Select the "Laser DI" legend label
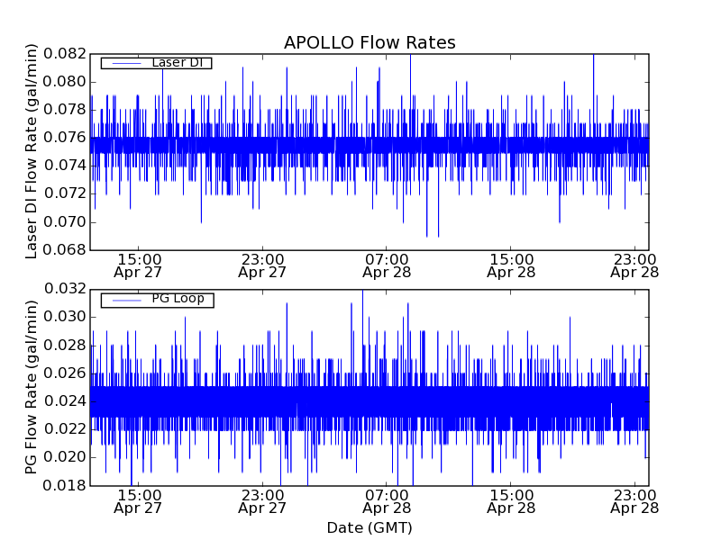Screen dimensions: 721x540 click(178, 62)
